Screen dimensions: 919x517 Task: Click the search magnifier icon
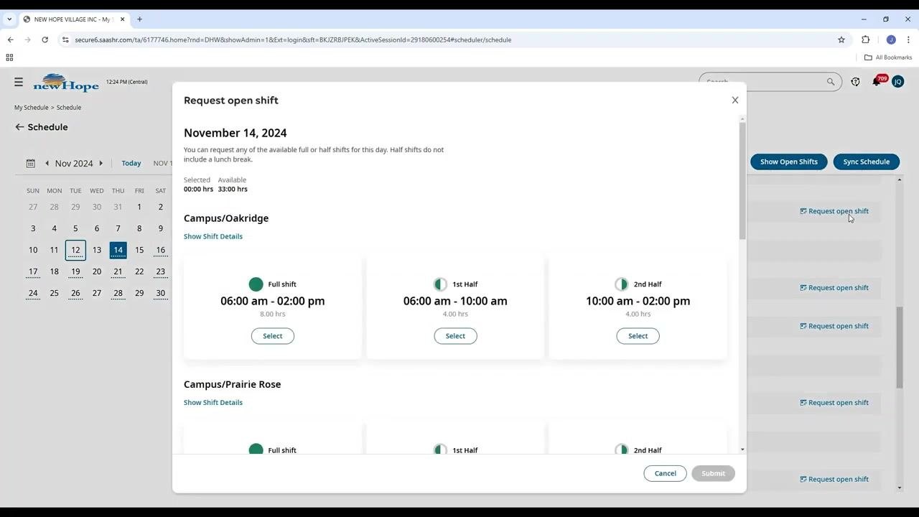831,82
